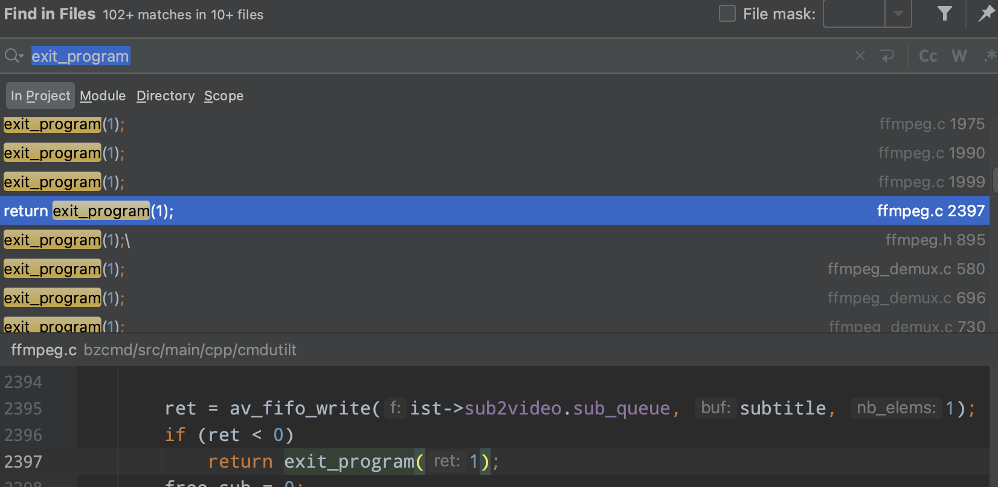Click exit_program call in code preview

(x=349, y=462)
